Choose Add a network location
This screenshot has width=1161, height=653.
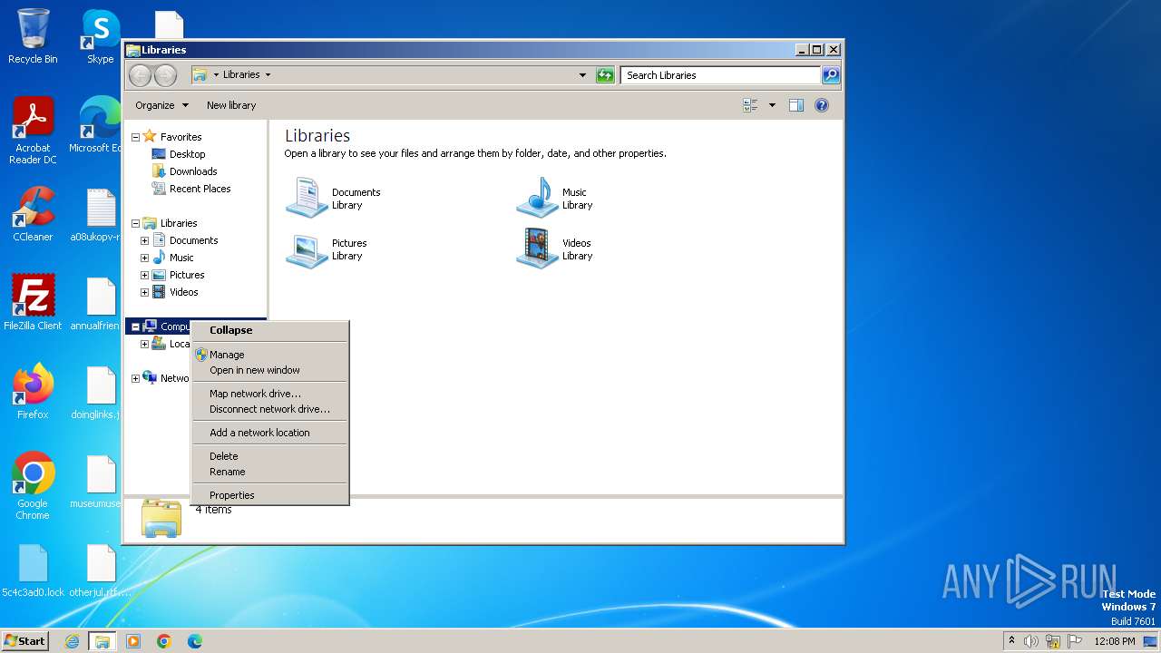270,433
